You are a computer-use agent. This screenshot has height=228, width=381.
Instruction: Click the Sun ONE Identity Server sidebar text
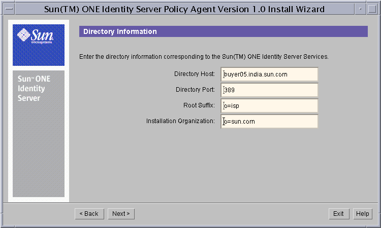[x=34, y=89]
